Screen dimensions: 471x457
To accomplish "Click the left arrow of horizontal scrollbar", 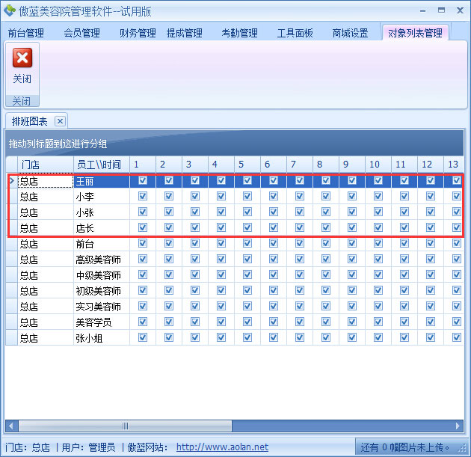I will pos(10,426).
